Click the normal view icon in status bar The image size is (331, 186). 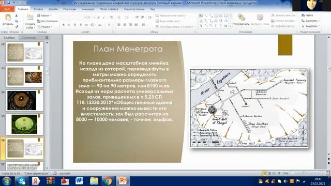[x=265, y=173]
